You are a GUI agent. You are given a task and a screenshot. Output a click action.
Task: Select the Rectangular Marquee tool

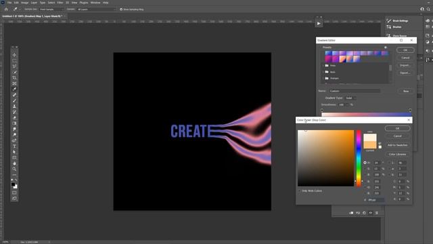tap(14, 60)
